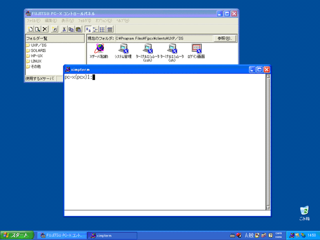The width and height of the screenshot is (320, 240).
Task: Switch to list view
Action: (102, 29)
